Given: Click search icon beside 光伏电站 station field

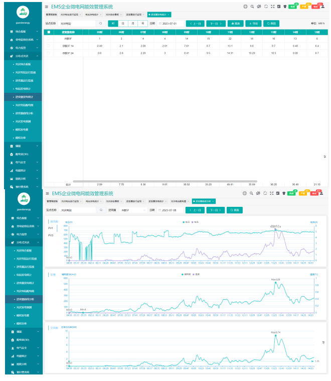Looking at the screenshot, I should pos(100,24).
